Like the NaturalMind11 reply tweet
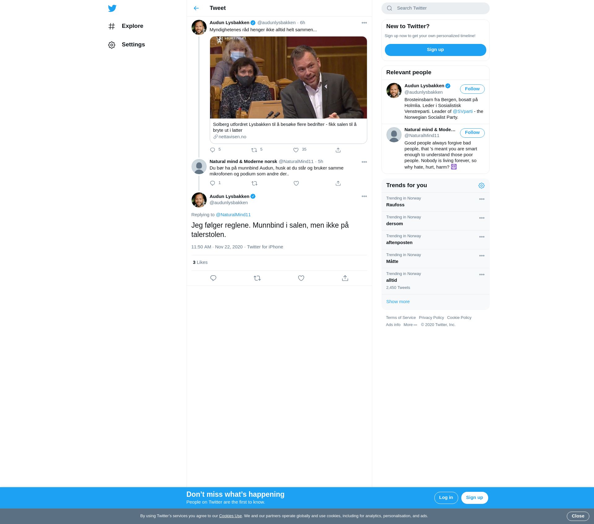594x524 pixels. point(296,183)
